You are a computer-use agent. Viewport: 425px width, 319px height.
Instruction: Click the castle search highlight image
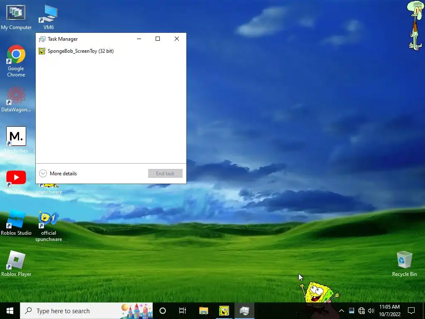pos(137,311)
